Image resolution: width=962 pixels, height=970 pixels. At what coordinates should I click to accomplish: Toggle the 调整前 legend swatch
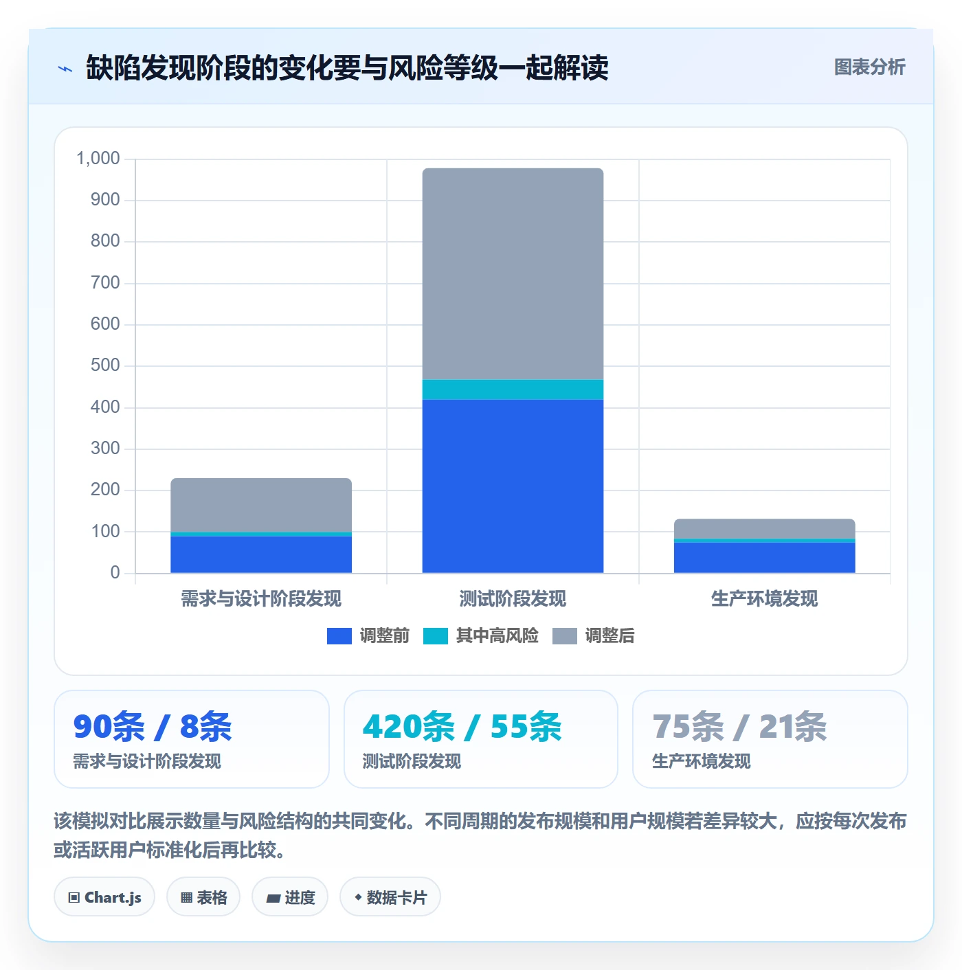(x=339, y=636)
